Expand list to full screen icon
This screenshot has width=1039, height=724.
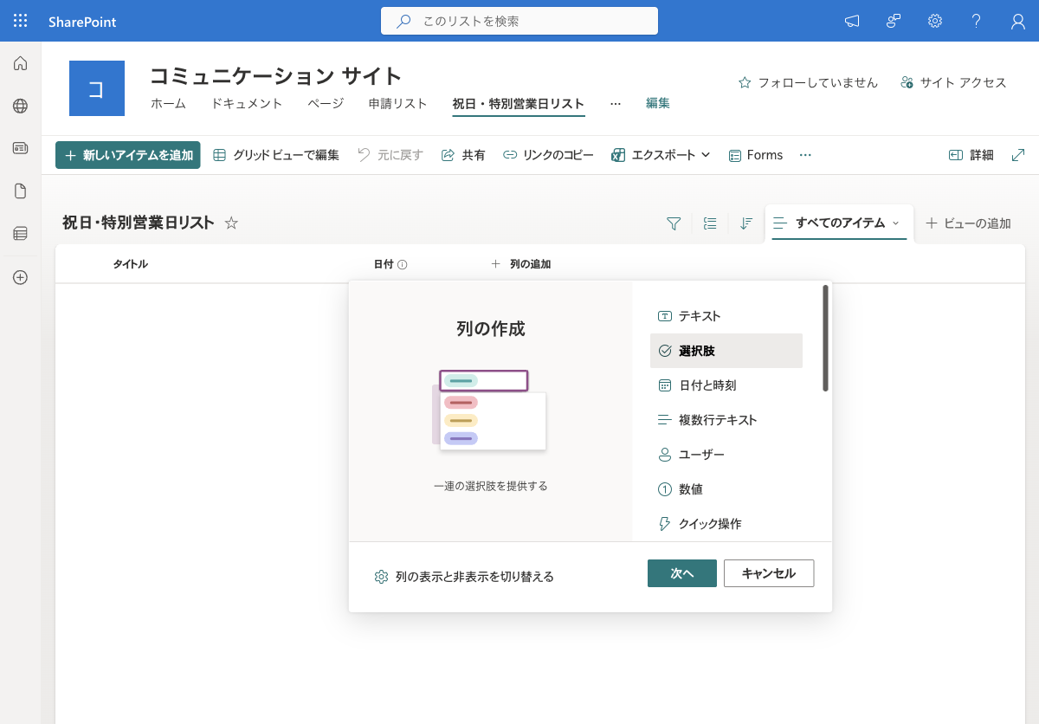tap(1018, 155)
